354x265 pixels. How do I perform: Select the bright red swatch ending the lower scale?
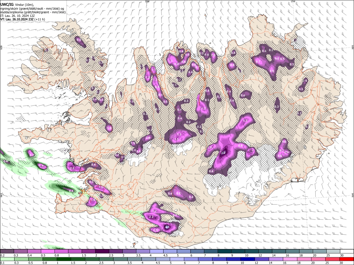(x=346, y=259)
